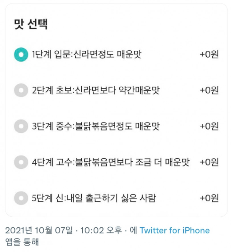Click the +0원 price for 1단계
The width and height of the screenshot is (231, 252).
[x=209, y=55]
